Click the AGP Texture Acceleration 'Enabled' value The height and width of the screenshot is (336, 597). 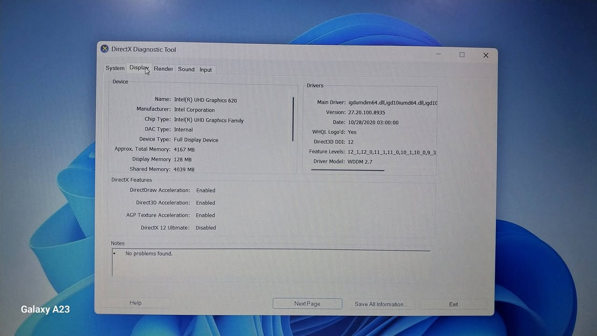(x=205, y=216)
